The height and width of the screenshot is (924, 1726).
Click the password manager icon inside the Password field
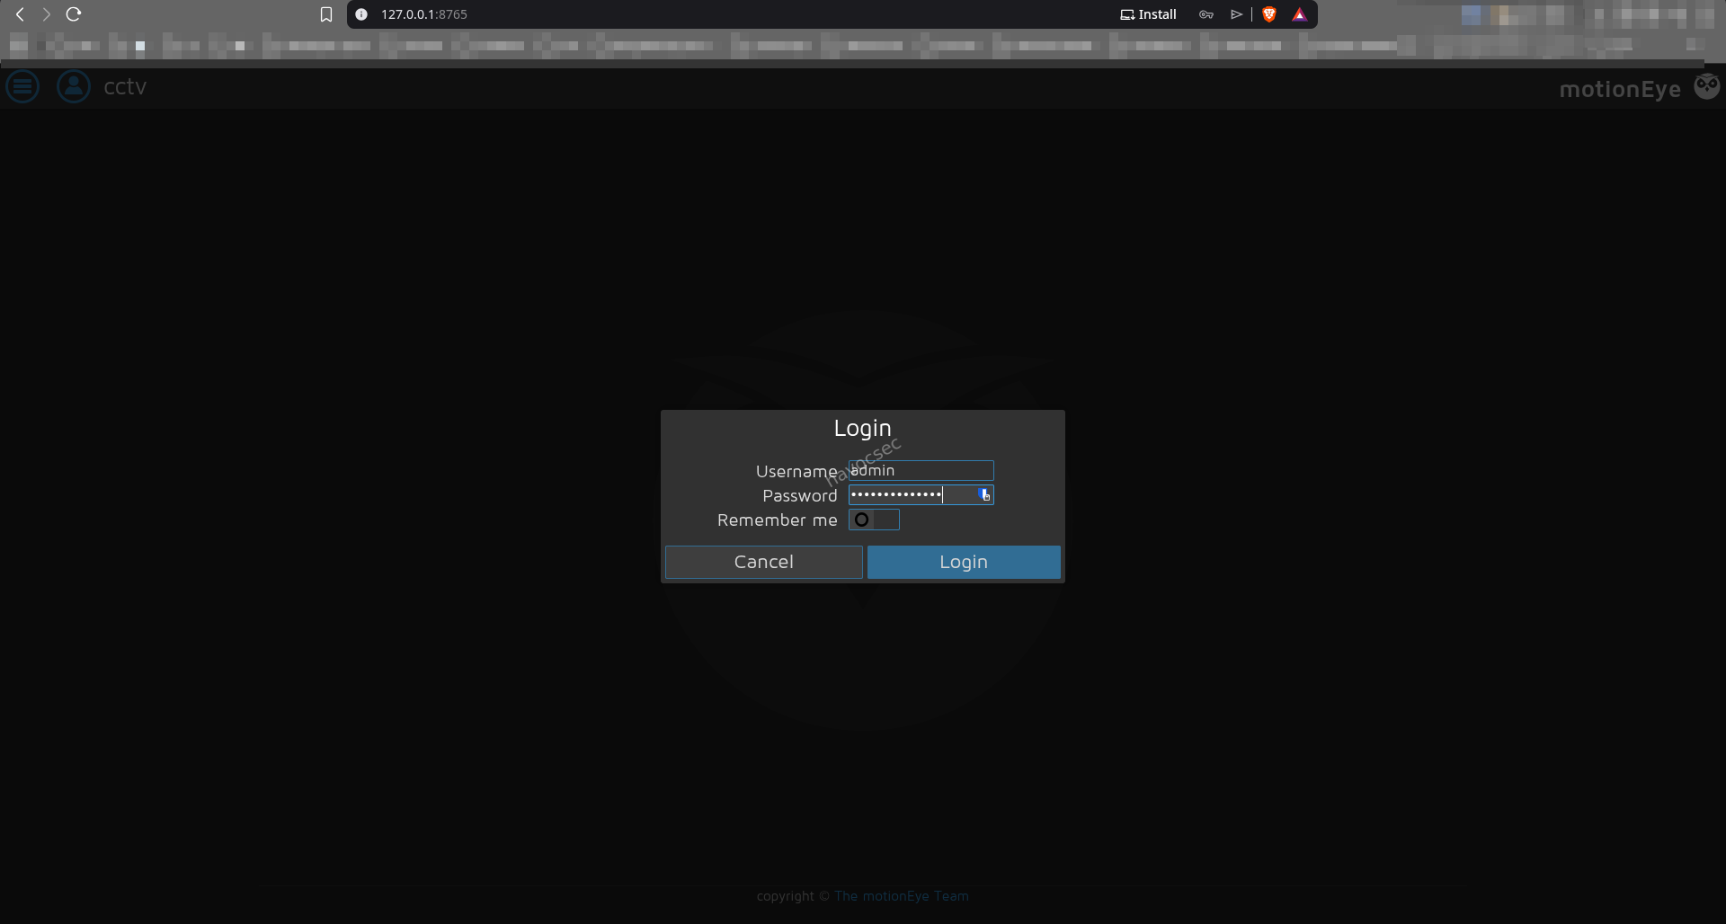[x=983, y=494]
